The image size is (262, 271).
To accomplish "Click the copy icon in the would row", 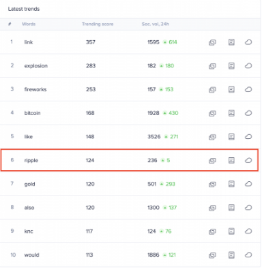I will coord(212,255).
